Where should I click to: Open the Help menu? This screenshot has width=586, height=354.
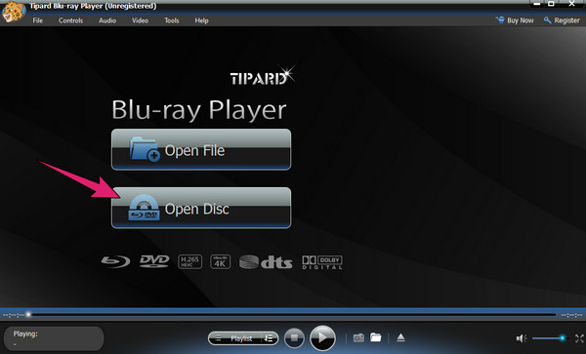pyautogui.click(x=201, y=20)
